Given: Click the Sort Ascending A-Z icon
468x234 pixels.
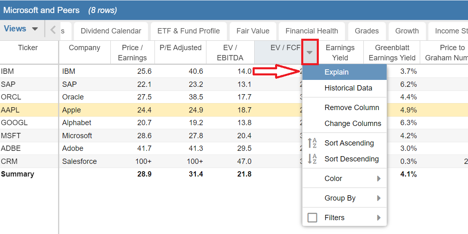Looking at the screenshot, I should [312, 143].
